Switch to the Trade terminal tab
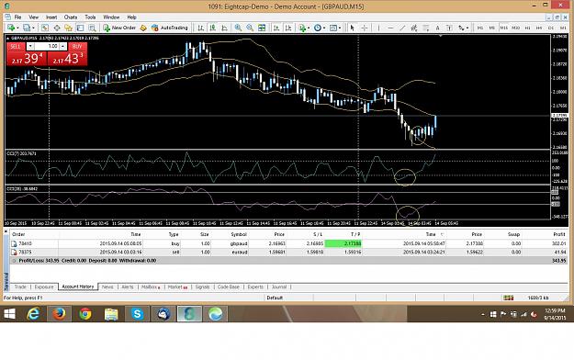 (x=20, y=287)
